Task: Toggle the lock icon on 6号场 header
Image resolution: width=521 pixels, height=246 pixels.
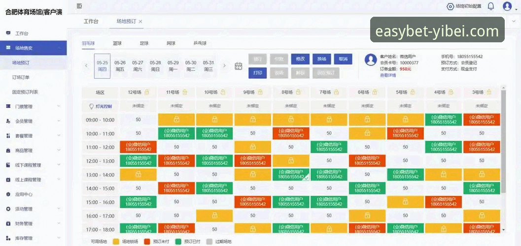Action: pos(375,92)
